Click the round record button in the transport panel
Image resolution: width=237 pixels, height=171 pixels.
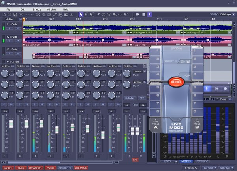[225, 88]
